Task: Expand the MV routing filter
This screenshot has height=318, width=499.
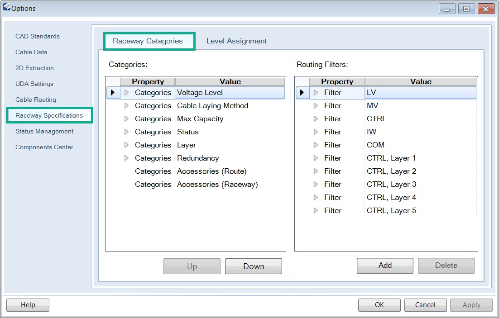Action: tap(316, 105)
